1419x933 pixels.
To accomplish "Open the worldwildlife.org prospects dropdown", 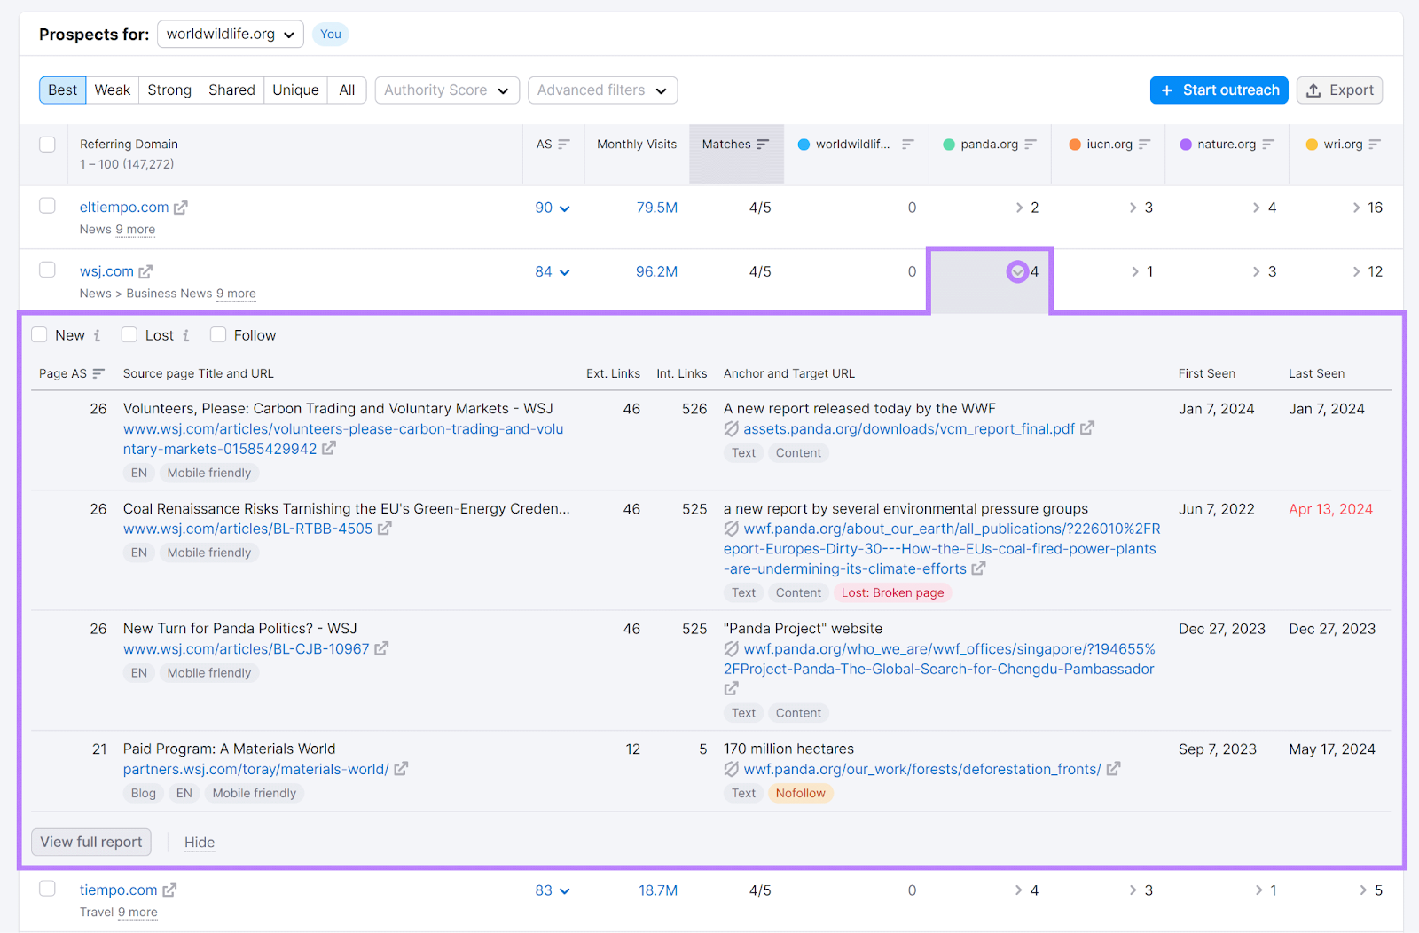I will point(230,34).
